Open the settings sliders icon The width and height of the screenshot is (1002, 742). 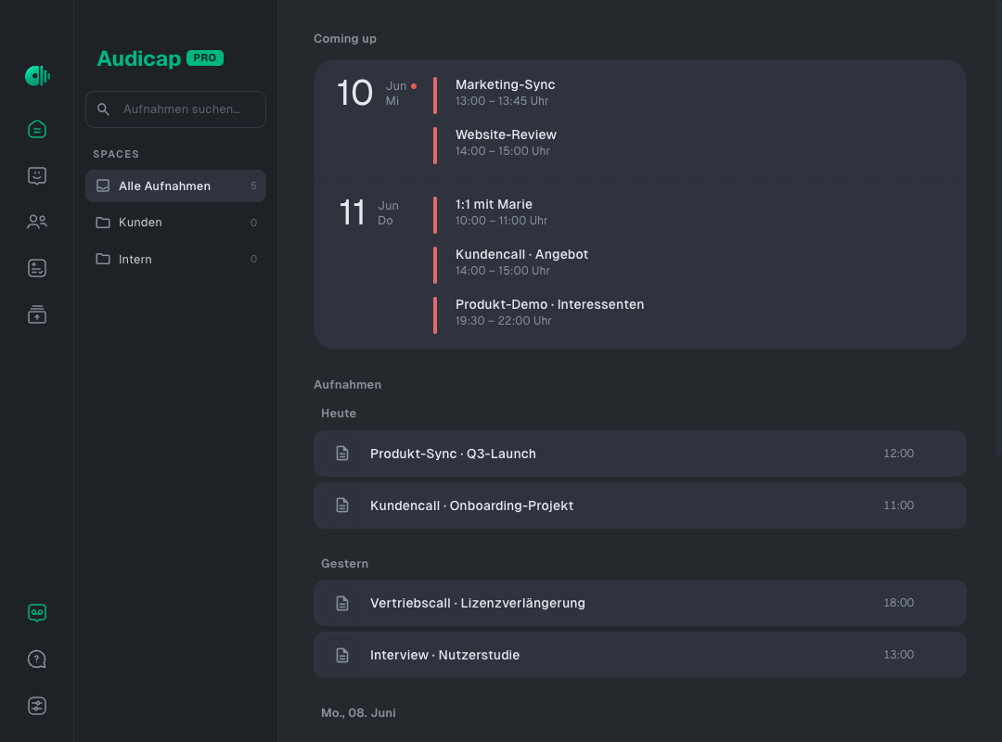pos(37,706)
